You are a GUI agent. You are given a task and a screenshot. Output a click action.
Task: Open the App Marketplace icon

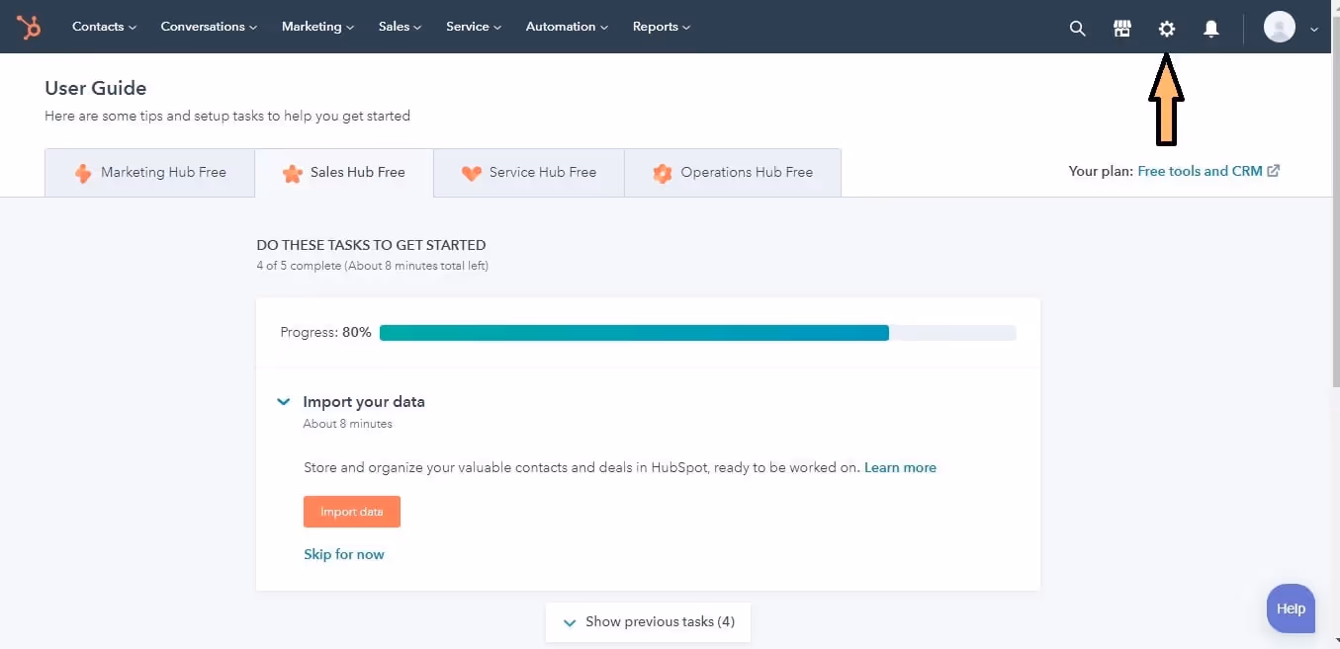[1121, 28]
